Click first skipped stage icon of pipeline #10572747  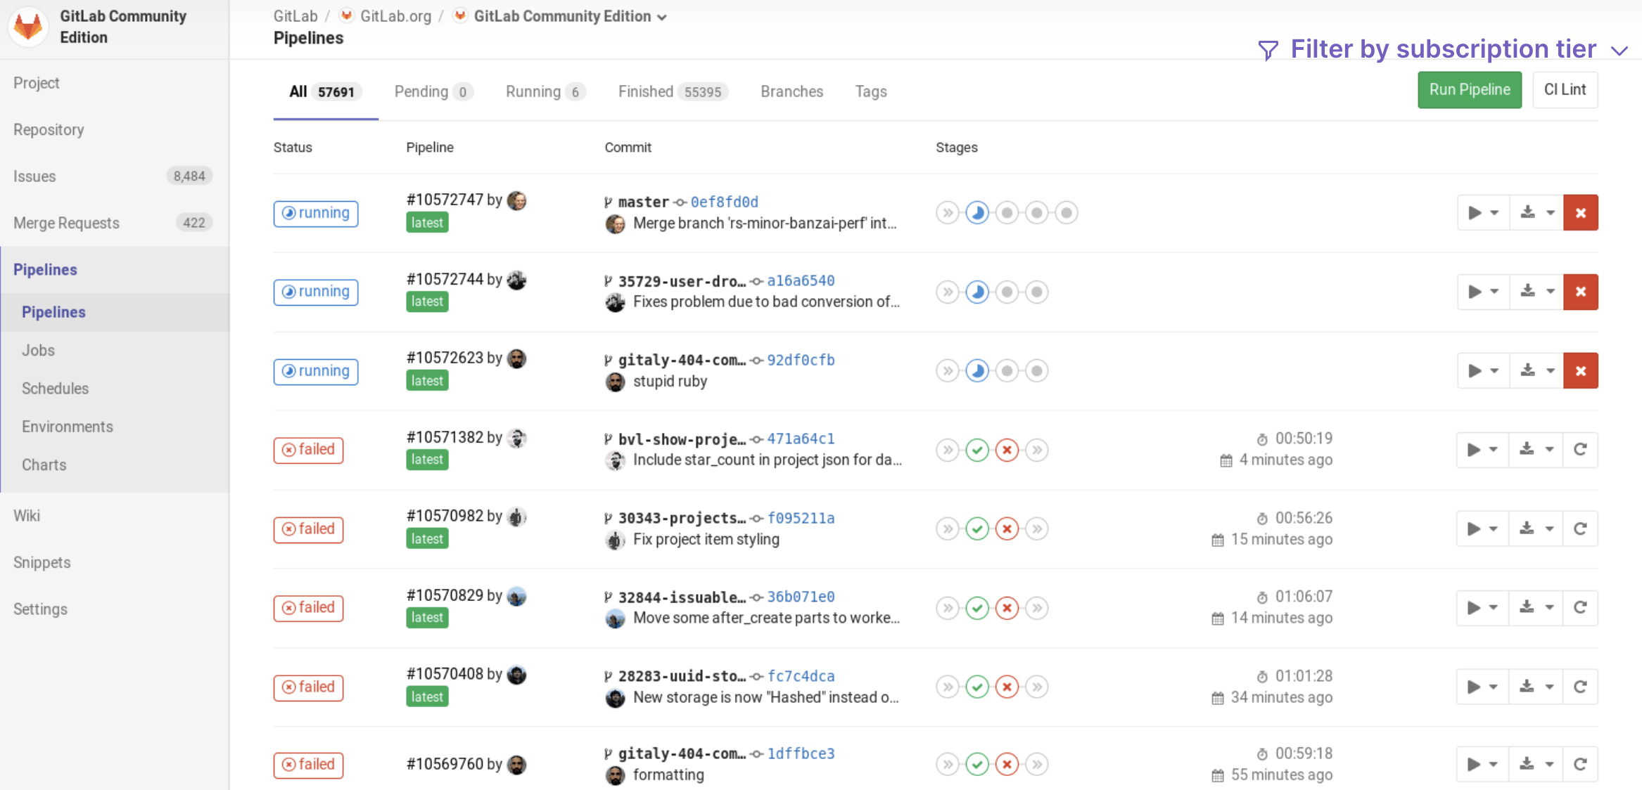[x=948, y=212]
